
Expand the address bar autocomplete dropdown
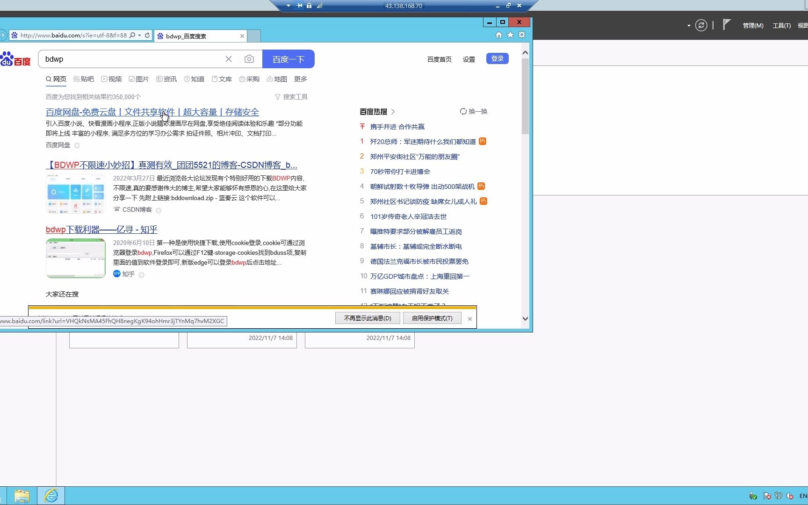139,35
